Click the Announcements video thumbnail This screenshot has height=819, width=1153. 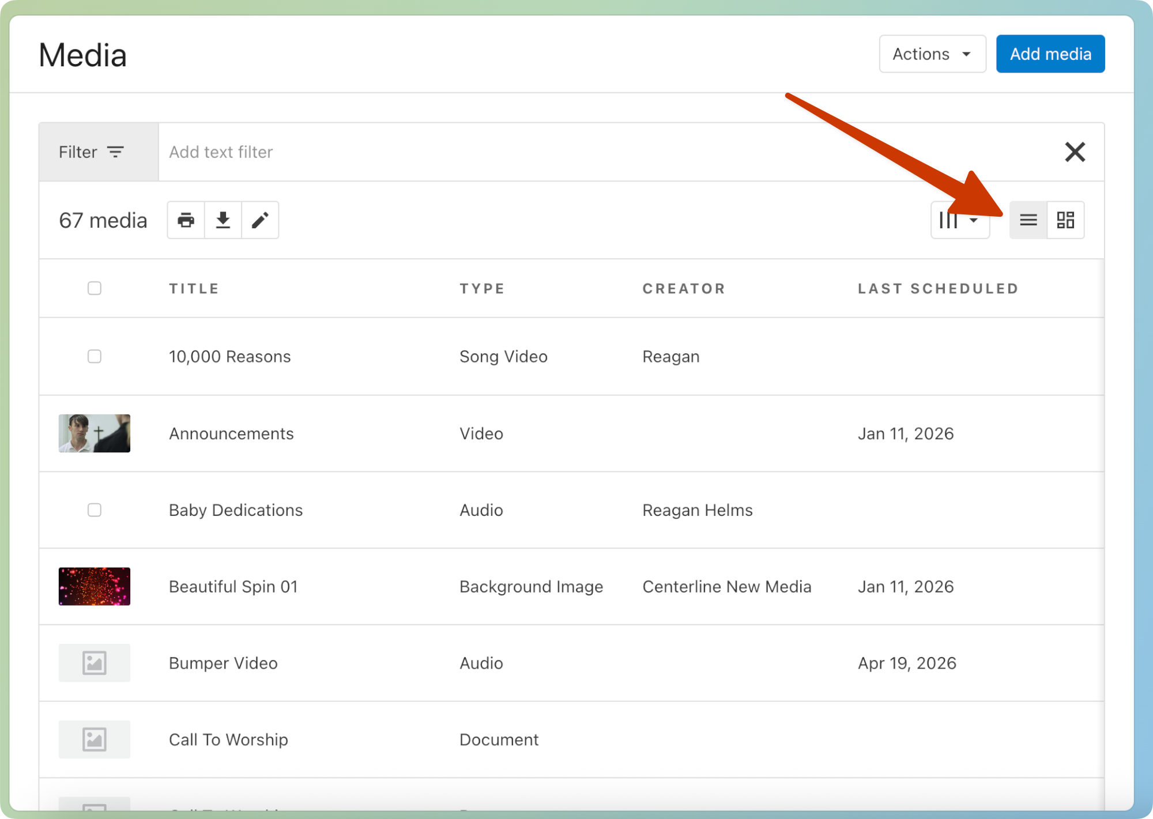tap(95, 433)
